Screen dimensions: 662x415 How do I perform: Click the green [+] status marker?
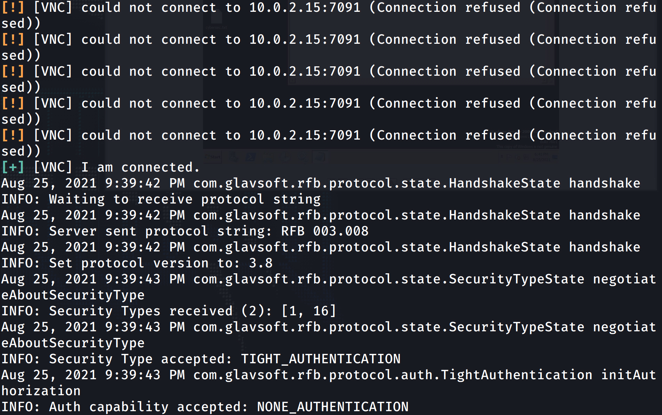pyautogui.click(x=13, y=167)
